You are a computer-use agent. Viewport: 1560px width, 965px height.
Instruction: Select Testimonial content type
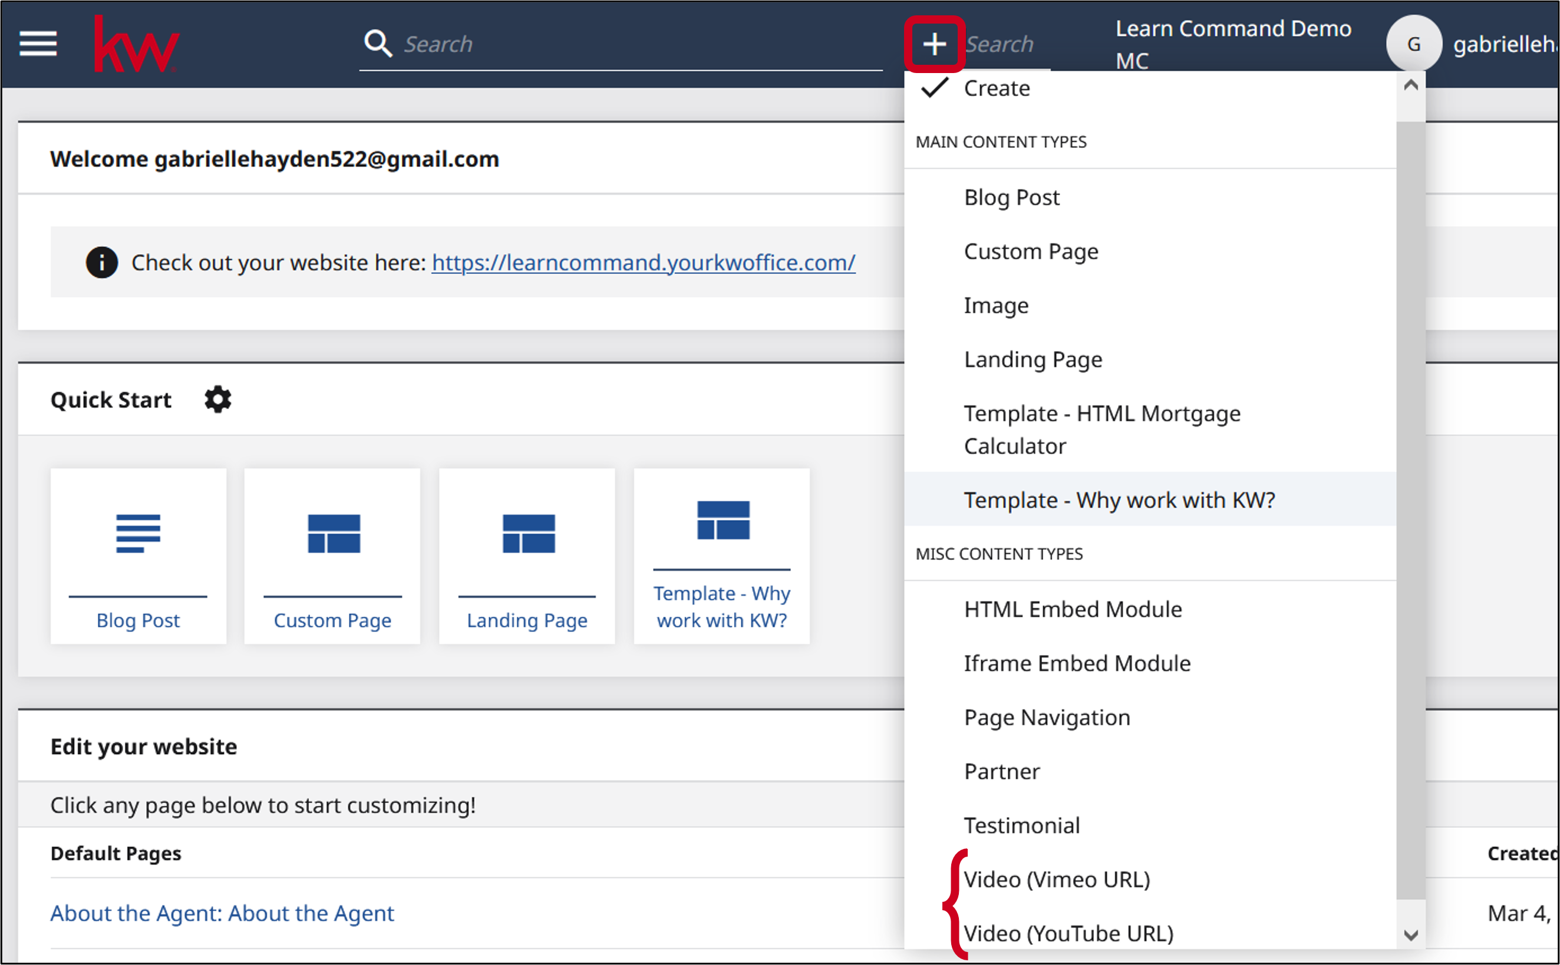point(1150,825)
